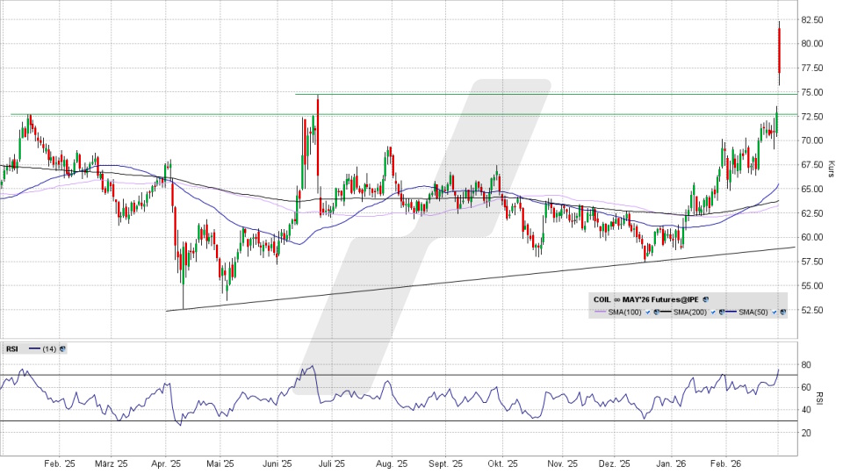Toggle the SMA(50) checkmark
This screenshot has height=474, width=843.
tap(775, 312)
